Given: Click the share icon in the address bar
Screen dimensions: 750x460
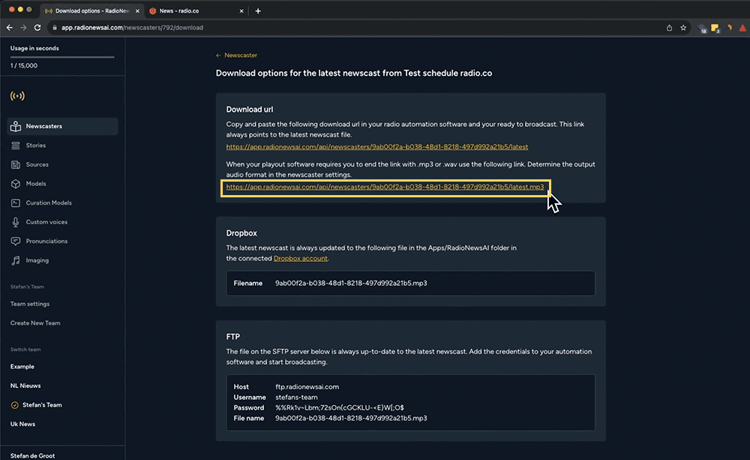Looking at the screenshot, I should (669, 27).
